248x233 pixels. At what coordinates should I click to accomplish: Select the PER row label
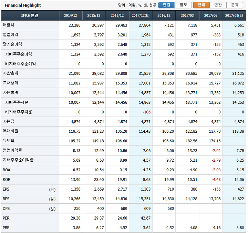6,218
